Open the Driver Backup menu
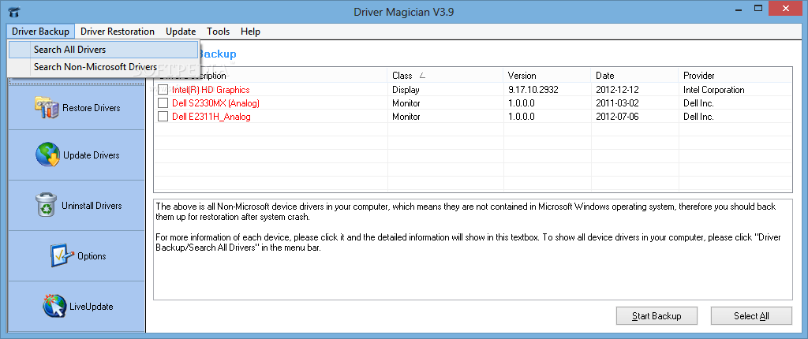Screen dimensions: 808x339 click(x=41, y=32)
